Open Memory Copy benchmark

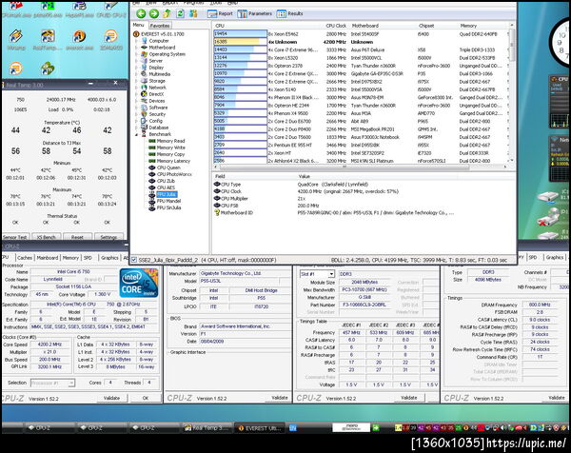(x=170, y=154)
